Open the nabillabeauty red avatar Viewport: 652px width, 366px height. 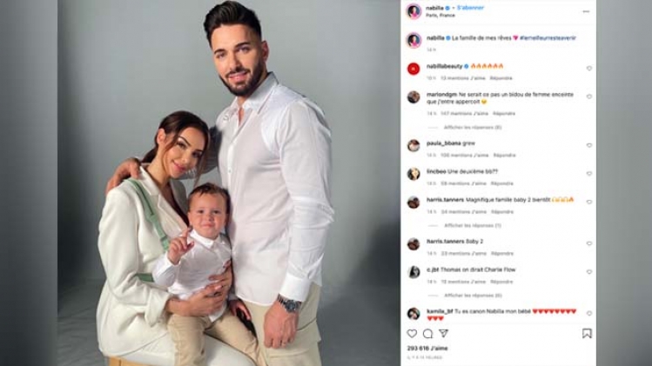coord(413,69)
